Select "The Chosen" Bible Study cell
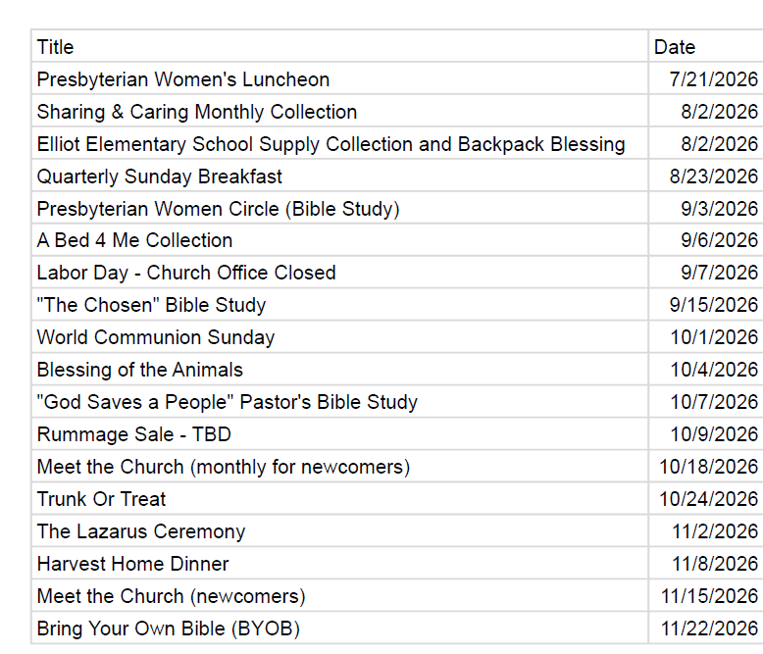Image resolution: width=763 pixels, height=654 pixels. (x=339, y=305)
